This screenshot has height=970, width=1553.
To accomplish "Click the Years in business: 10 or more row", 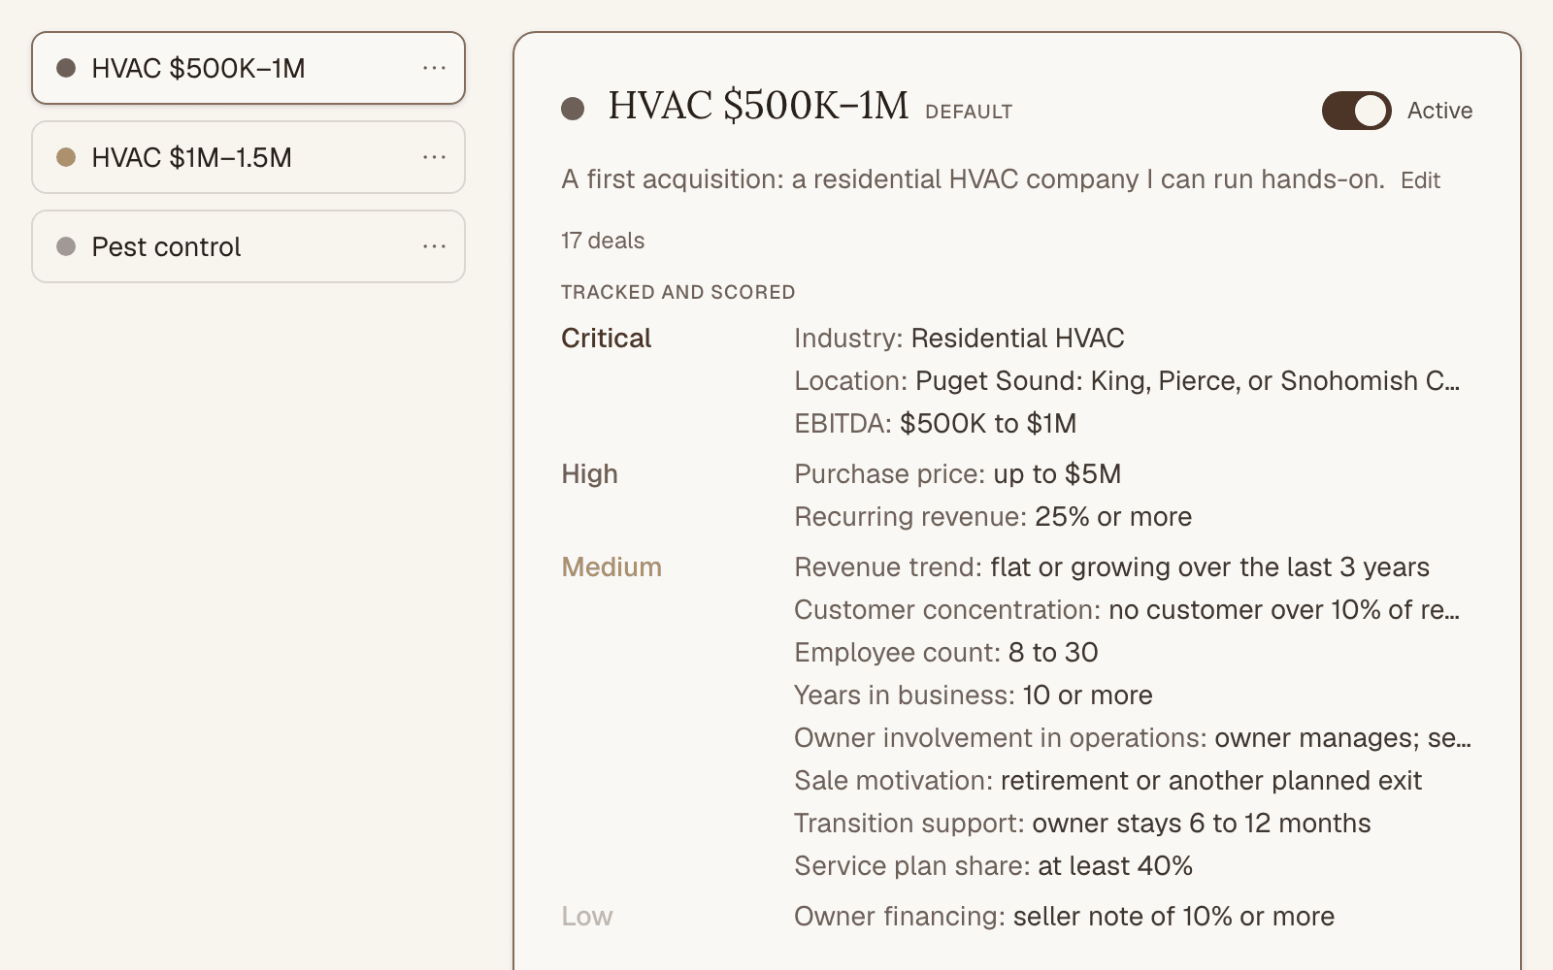I will coord(974,695).
